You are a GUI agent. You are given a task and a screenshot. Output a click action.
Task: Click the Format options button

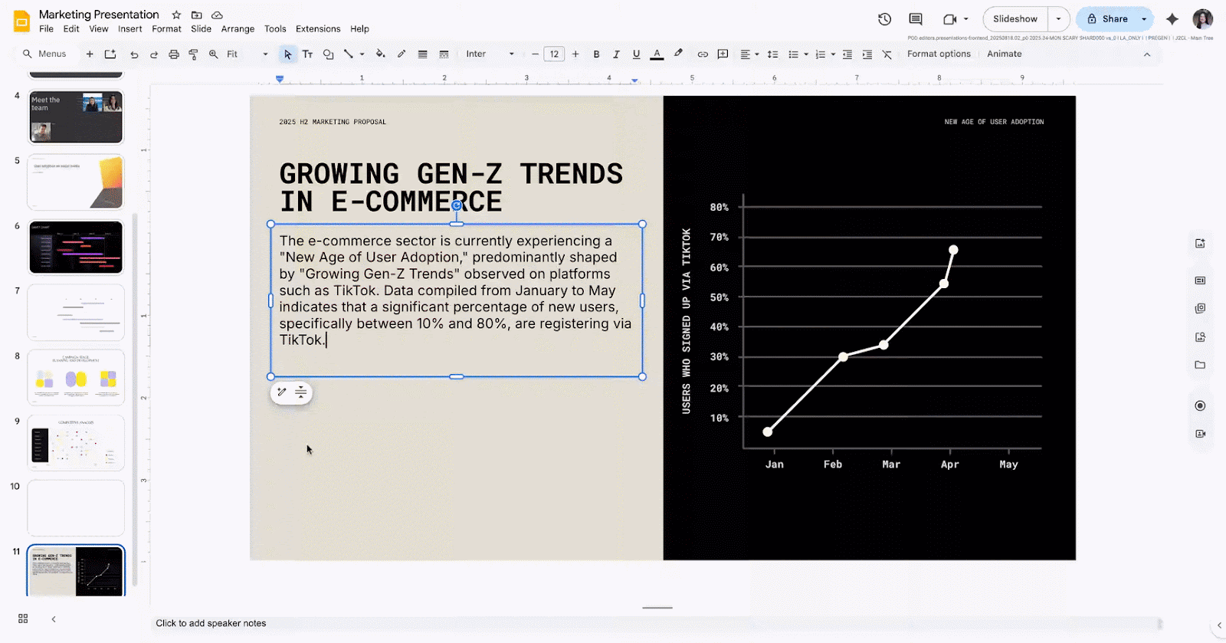(x=938, y=54)
